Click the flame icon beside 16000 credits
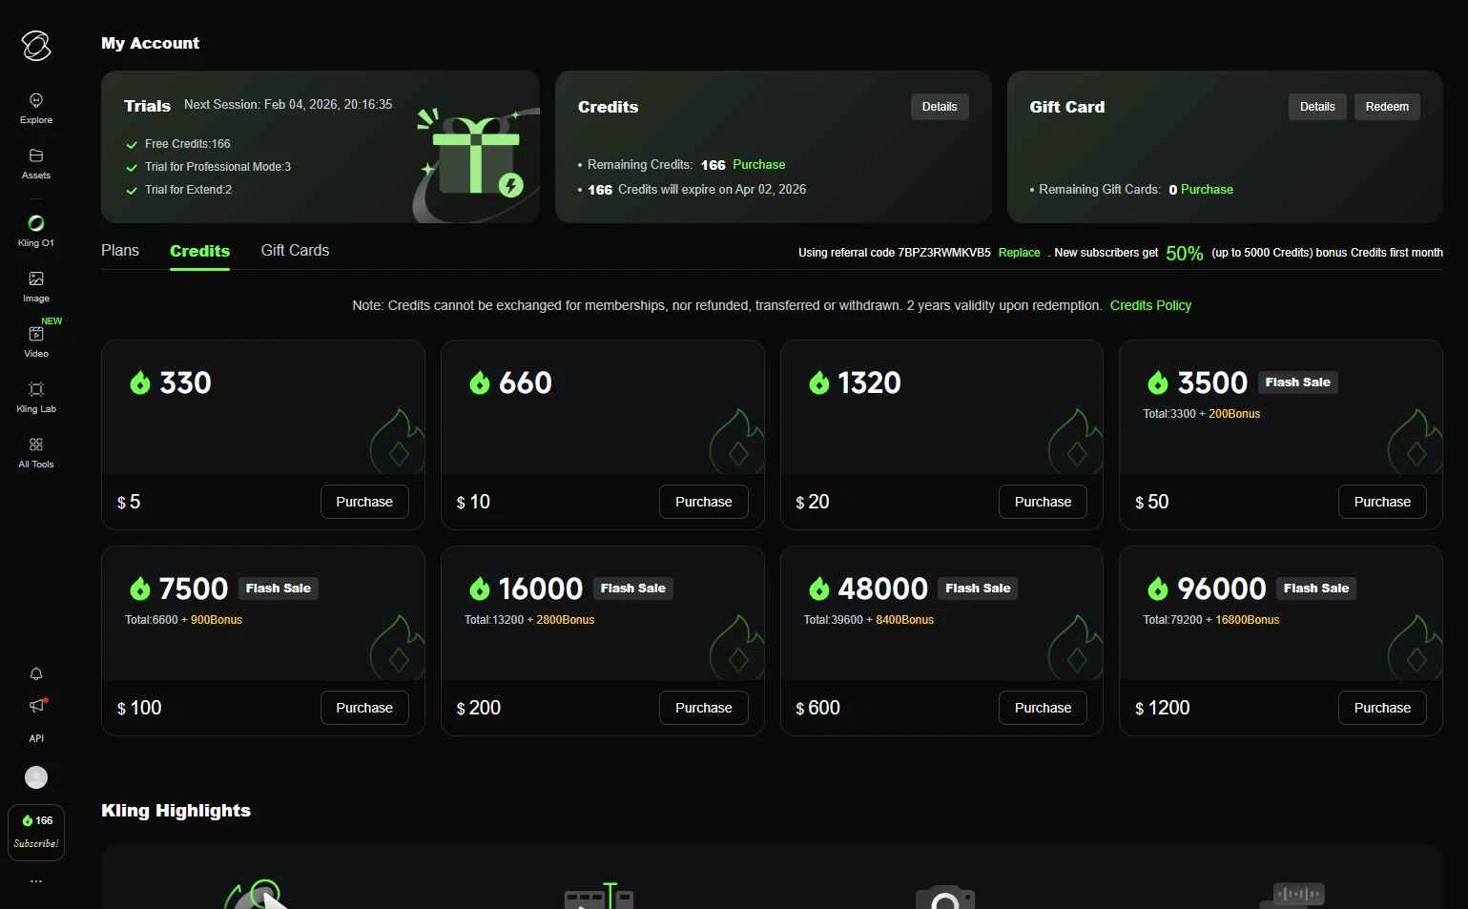The height and width of the screenshot is (909, 1468). pos(480,589)
